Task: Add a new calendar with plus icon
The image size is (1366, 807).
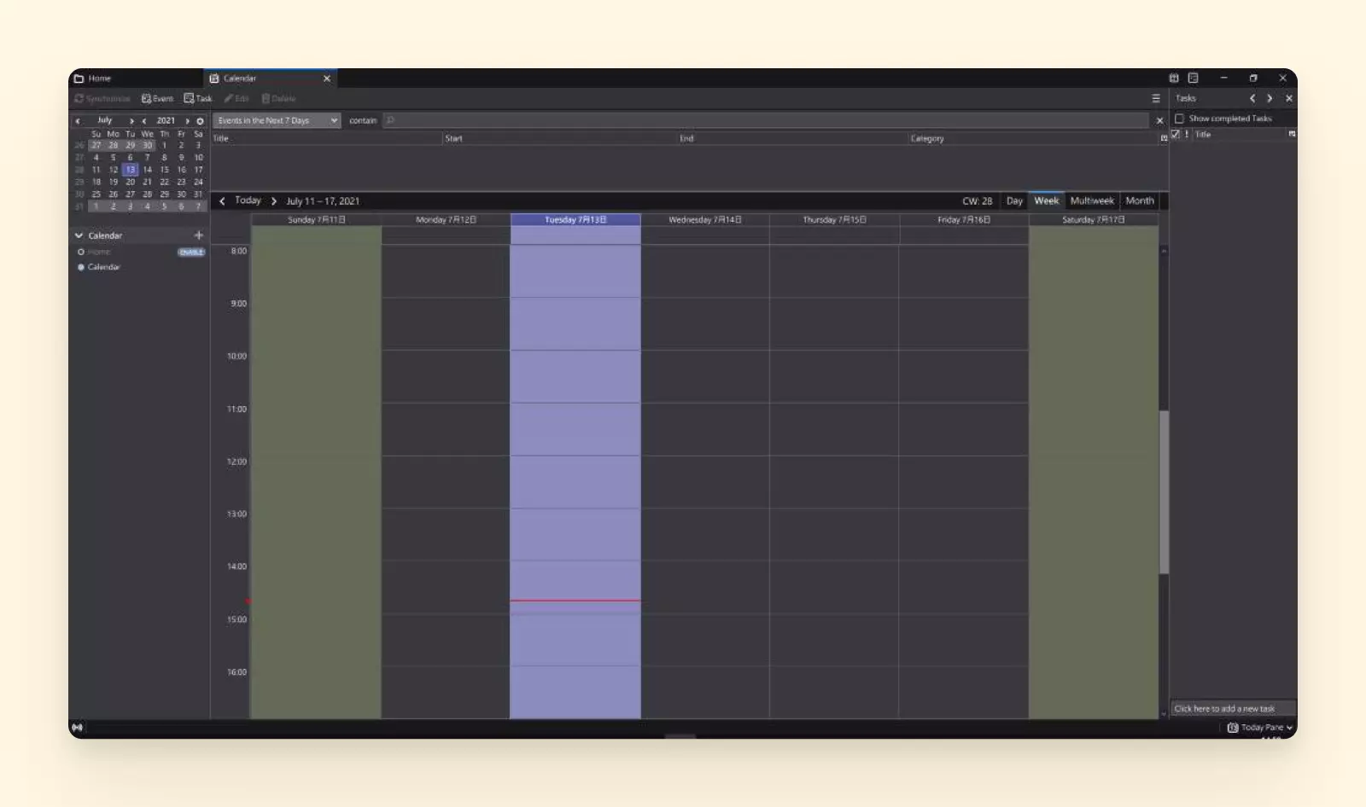Action: [x=199, y=235]
